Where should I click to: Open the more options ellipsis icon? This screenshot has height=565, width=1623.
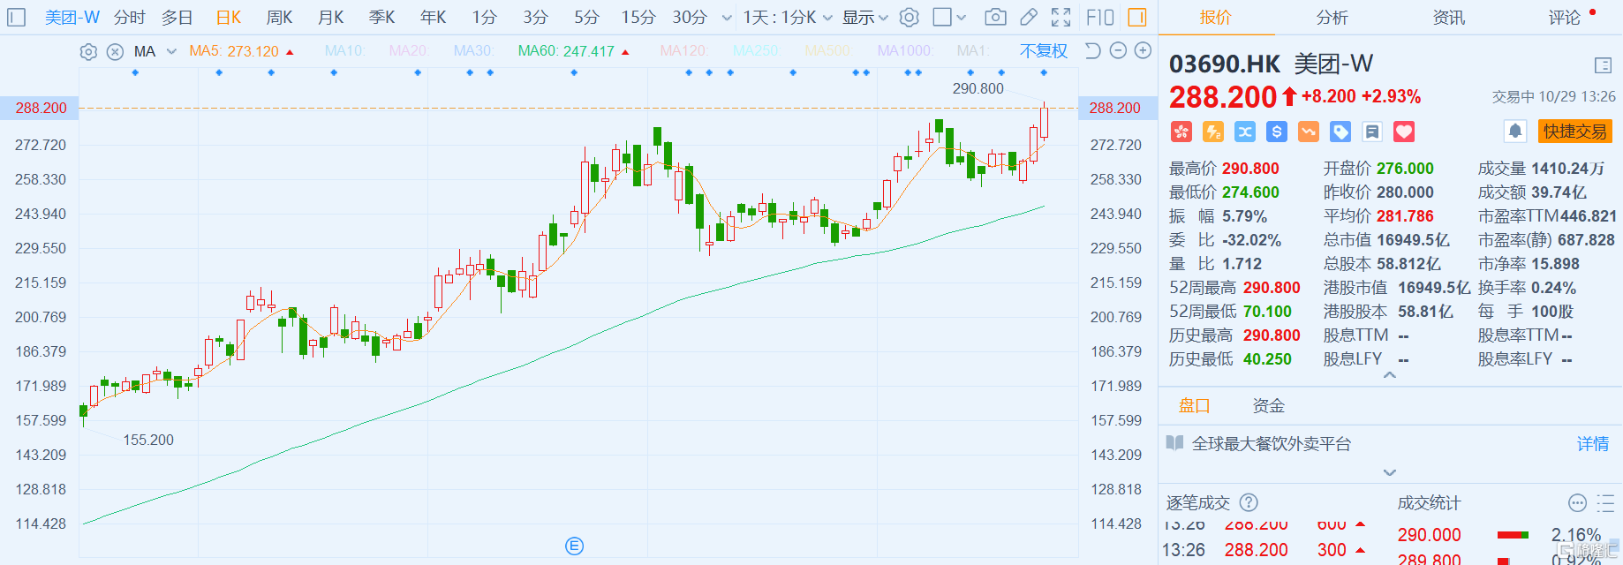[1577, 503]
